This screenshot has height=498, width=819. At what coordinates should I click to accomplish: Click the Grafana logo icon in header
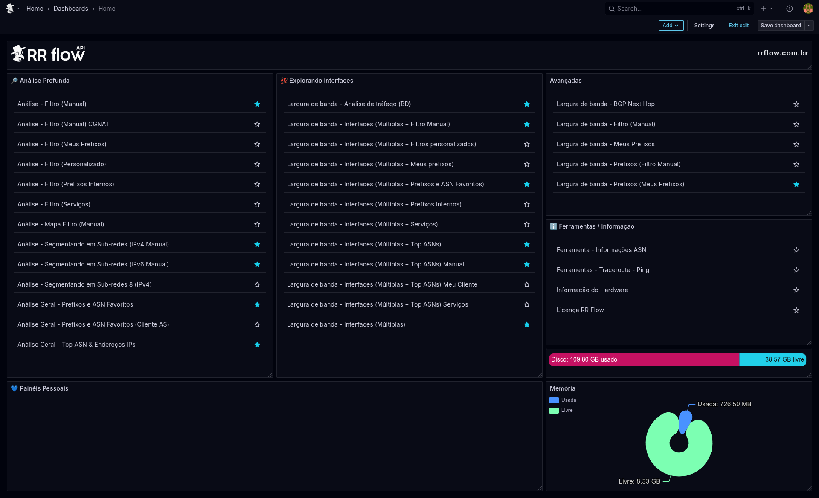10,9
